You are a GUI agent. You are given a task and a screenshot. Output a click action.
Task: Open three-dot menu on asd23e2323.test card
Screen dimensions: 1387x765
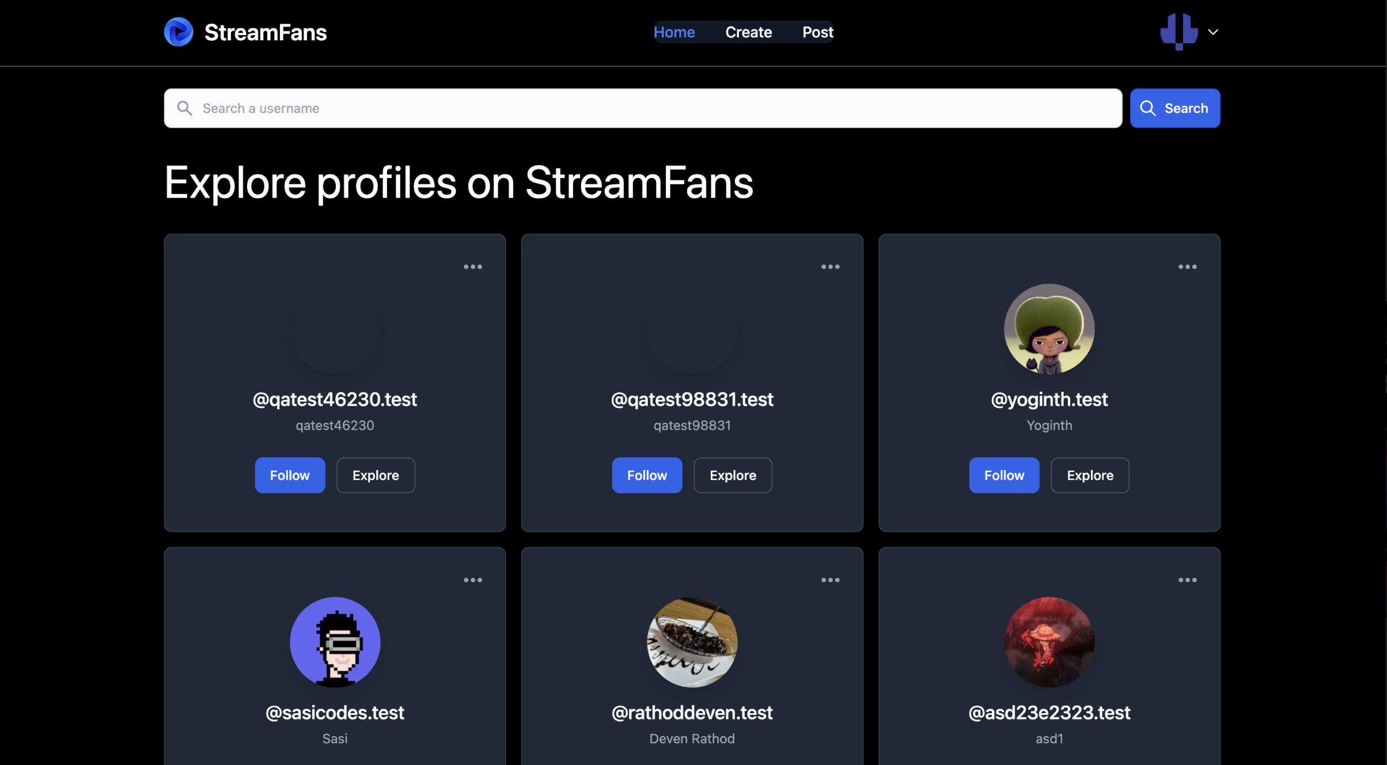click(x=1187, y=580)
